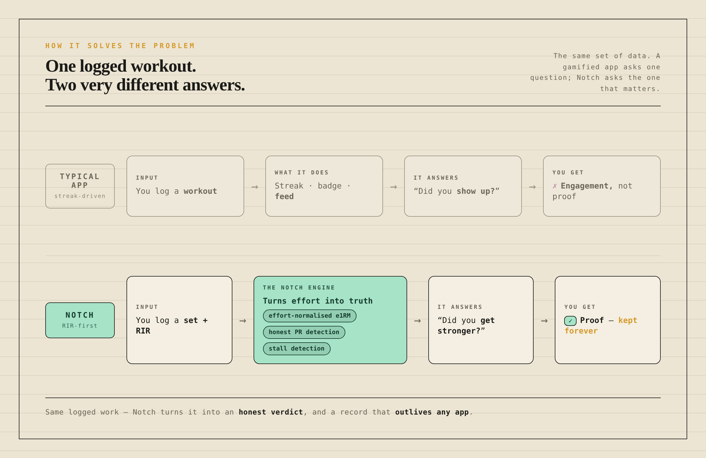This screenshot has width=706, height=458.
Task: Click the 'One logged workout.' headline
Action: point(121,66)
